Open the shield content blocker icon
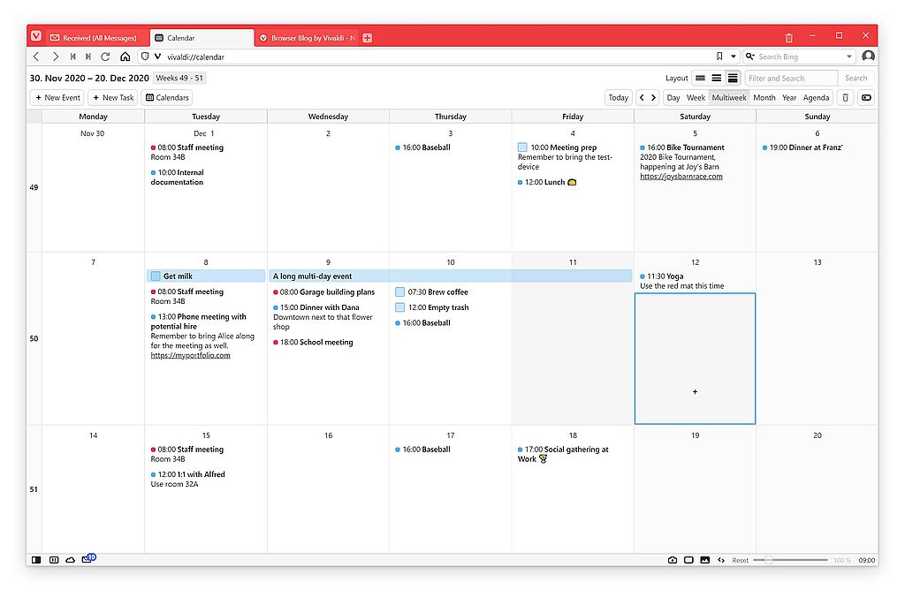 145,57
